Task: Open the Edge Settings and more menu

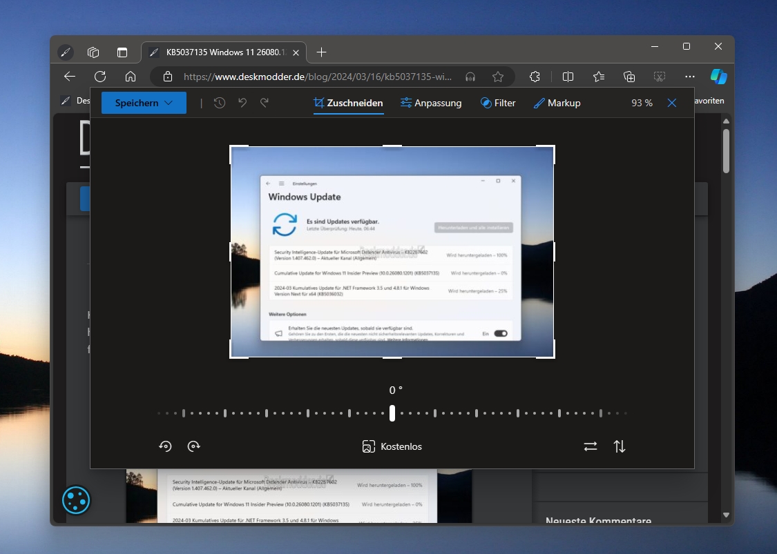Action: coord(690,77)
